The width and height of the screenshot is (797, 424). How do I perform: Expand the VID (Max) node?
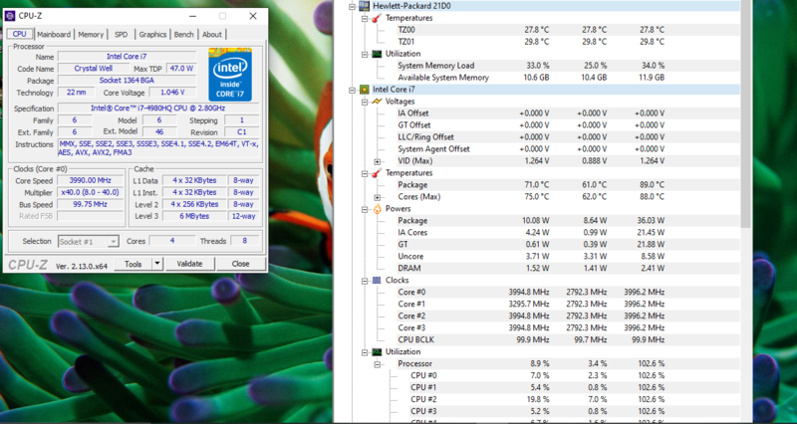click(x=378, y=161)
